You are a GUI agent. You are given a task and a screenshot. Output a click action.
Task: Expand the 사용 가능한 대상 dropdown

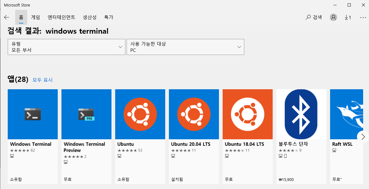coord(185,47)
